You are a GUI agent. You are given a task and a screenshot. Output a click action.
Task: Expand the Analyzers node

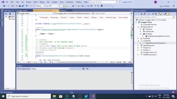(x=140, y=29)
